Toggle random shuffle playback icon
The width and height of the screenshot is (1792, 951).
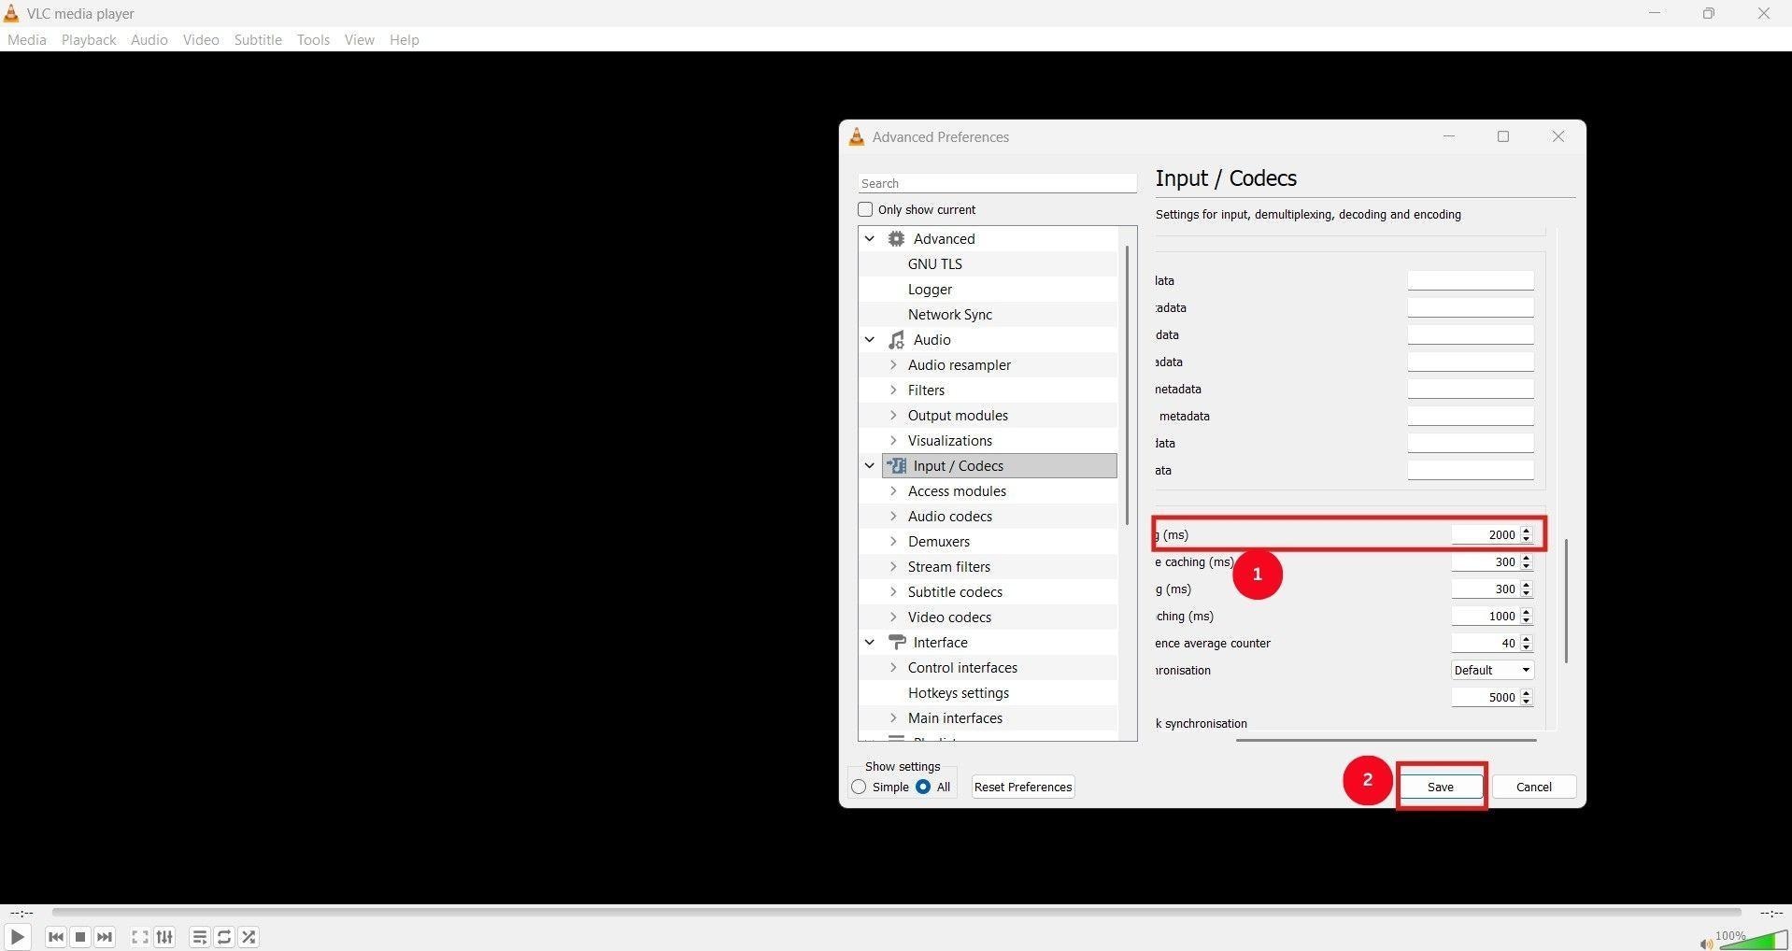(249, 937)
